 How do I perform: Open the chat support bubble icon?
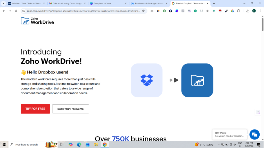click(254, 135)
